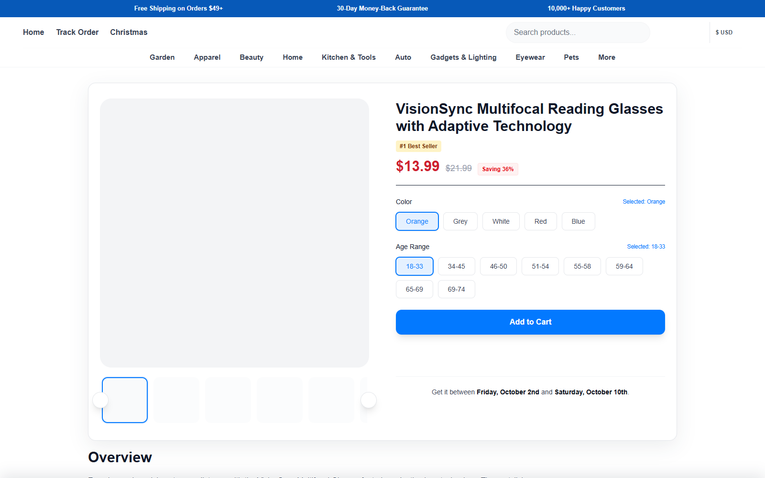Select the Blue color option

pos(579,221)
